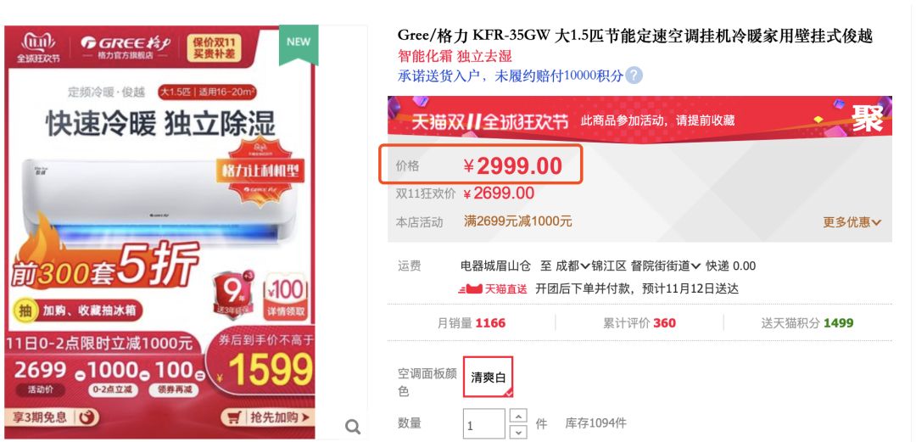This screenshot has height=442, width=916.
Task: Open the 督院街街道 street dropdown
Action: (x=666, y=266)
